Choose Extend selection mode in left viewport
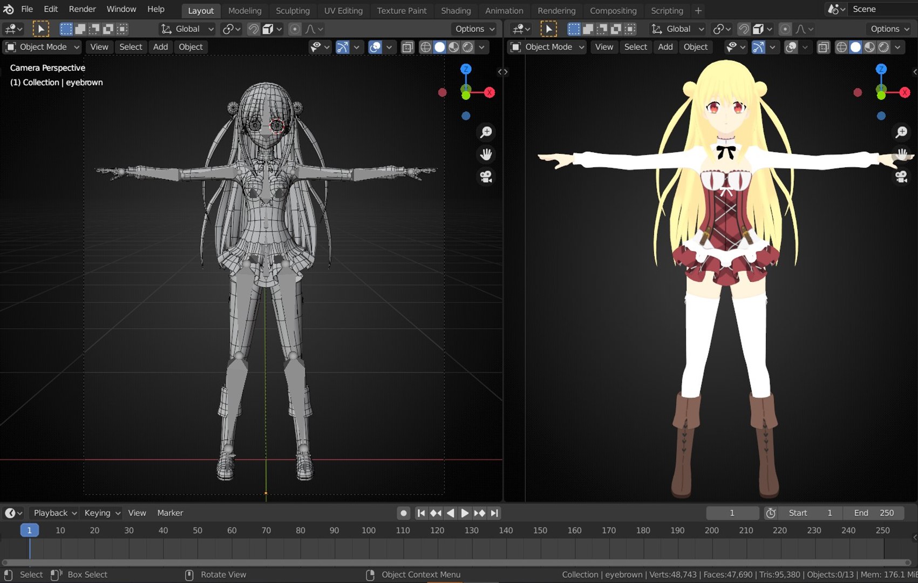918x583 pixels. tap(80, 29)
